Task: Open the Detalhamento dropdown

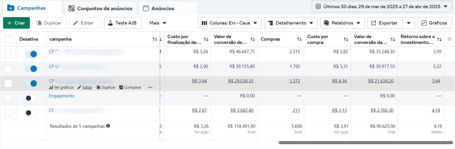Action: (291, 23)
